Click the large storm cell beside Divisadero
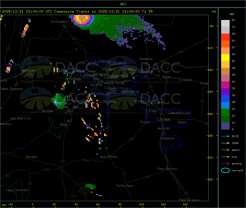 [x=83, y=20]
